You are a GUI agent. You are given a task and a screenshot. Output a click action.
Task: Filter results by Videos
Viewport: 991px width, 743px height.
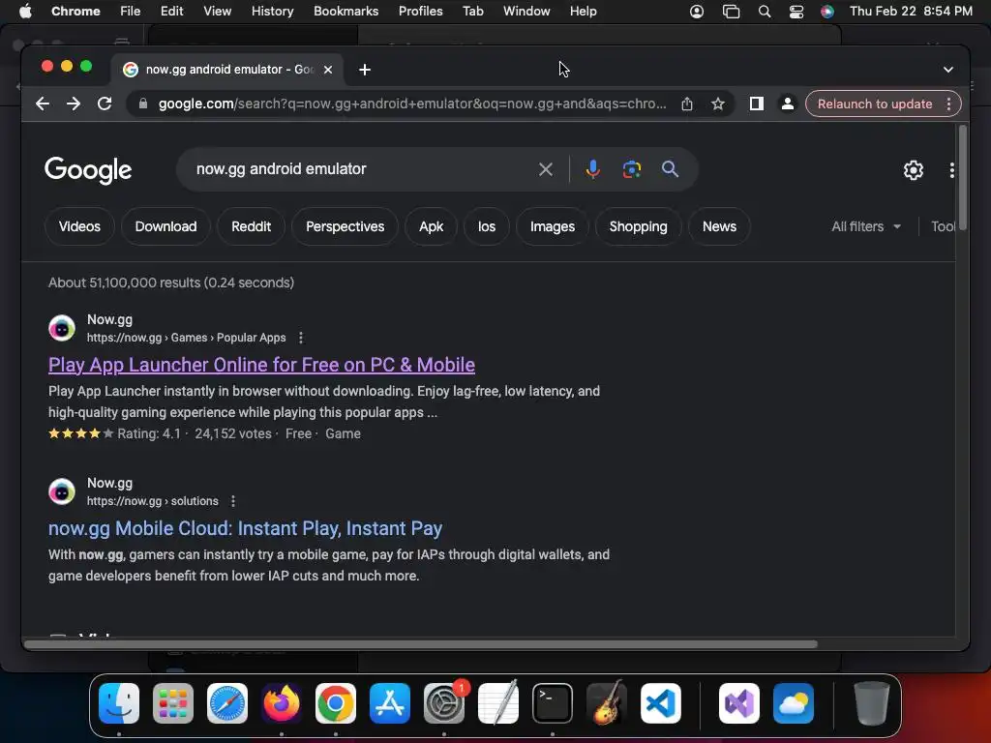[79, 226]
